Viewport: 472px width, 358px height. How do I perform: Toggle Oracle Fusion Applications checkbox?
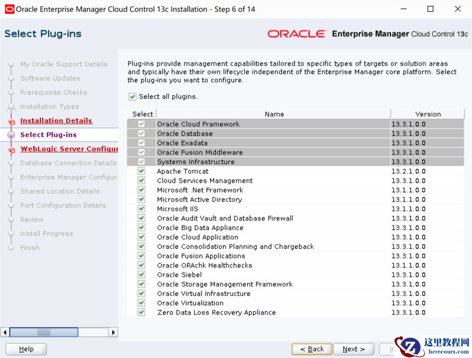(x=141, y=256)
